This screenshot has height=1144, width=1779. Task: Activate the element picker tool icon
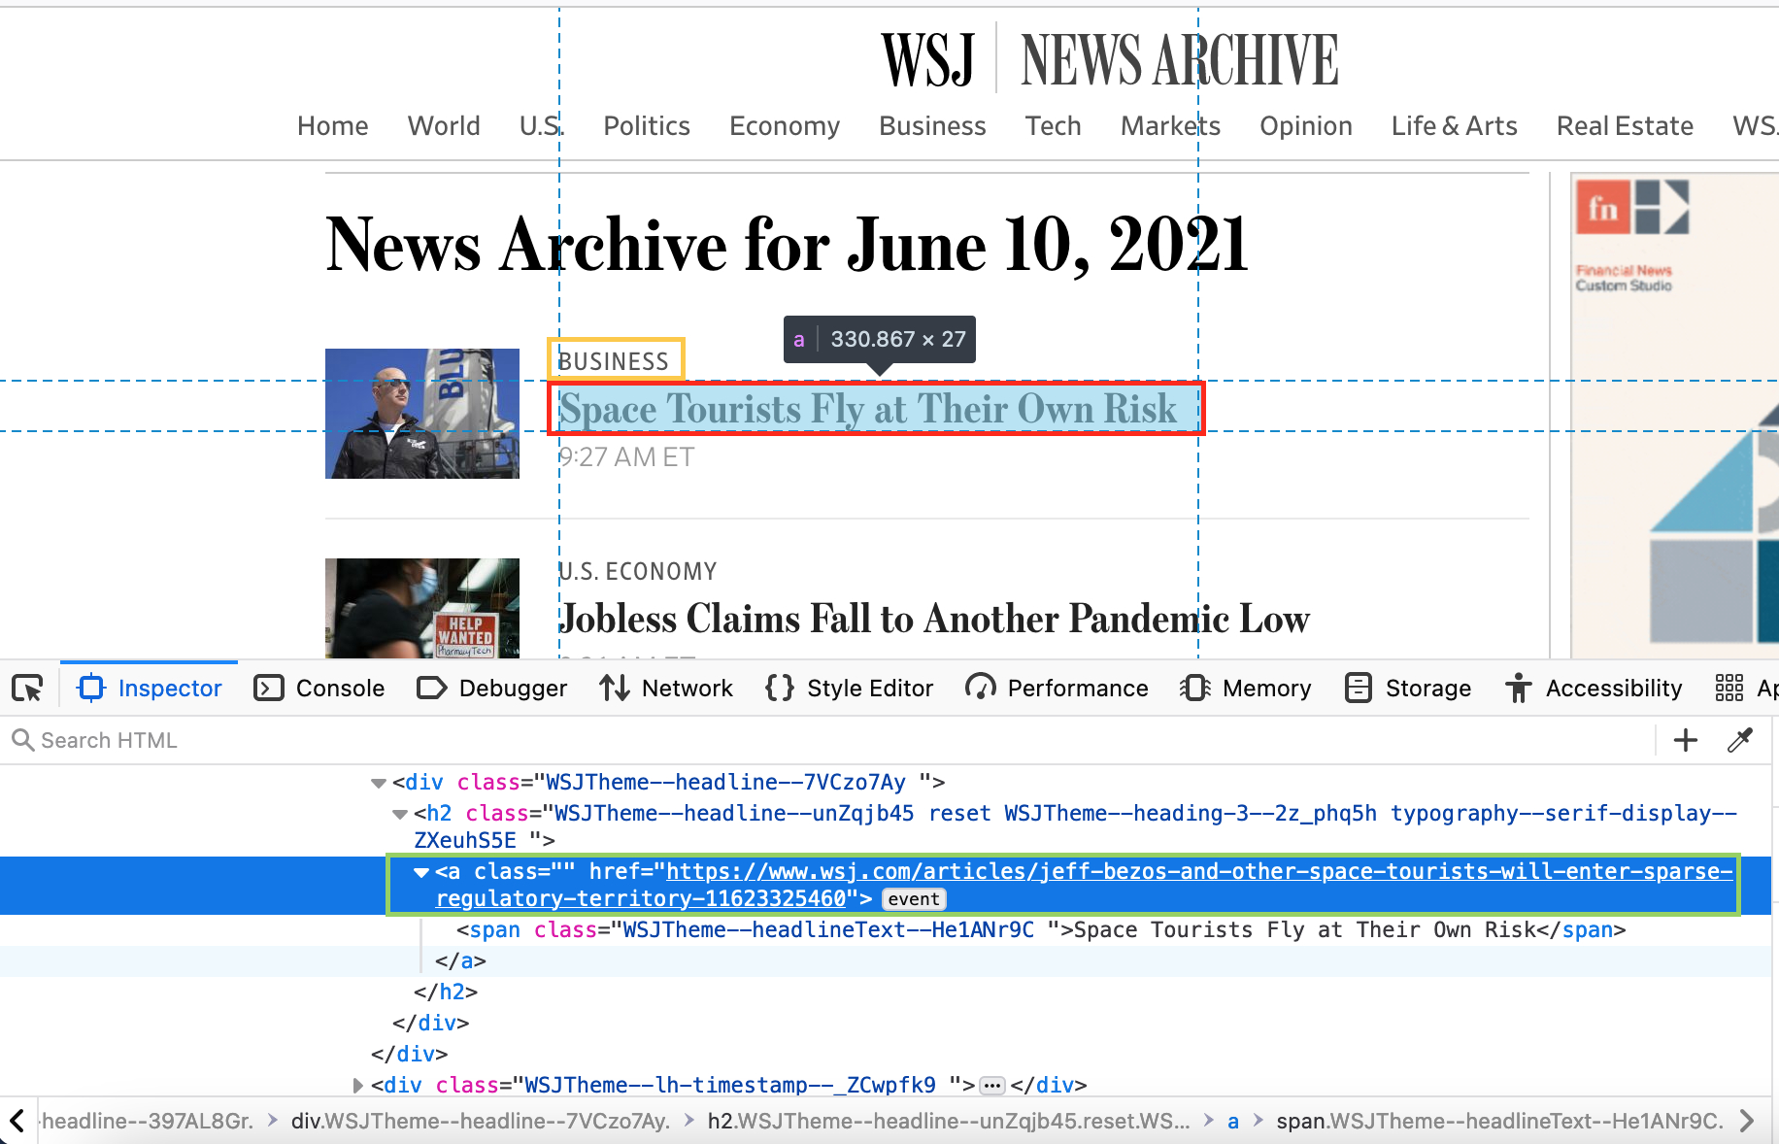click(27, 689)
